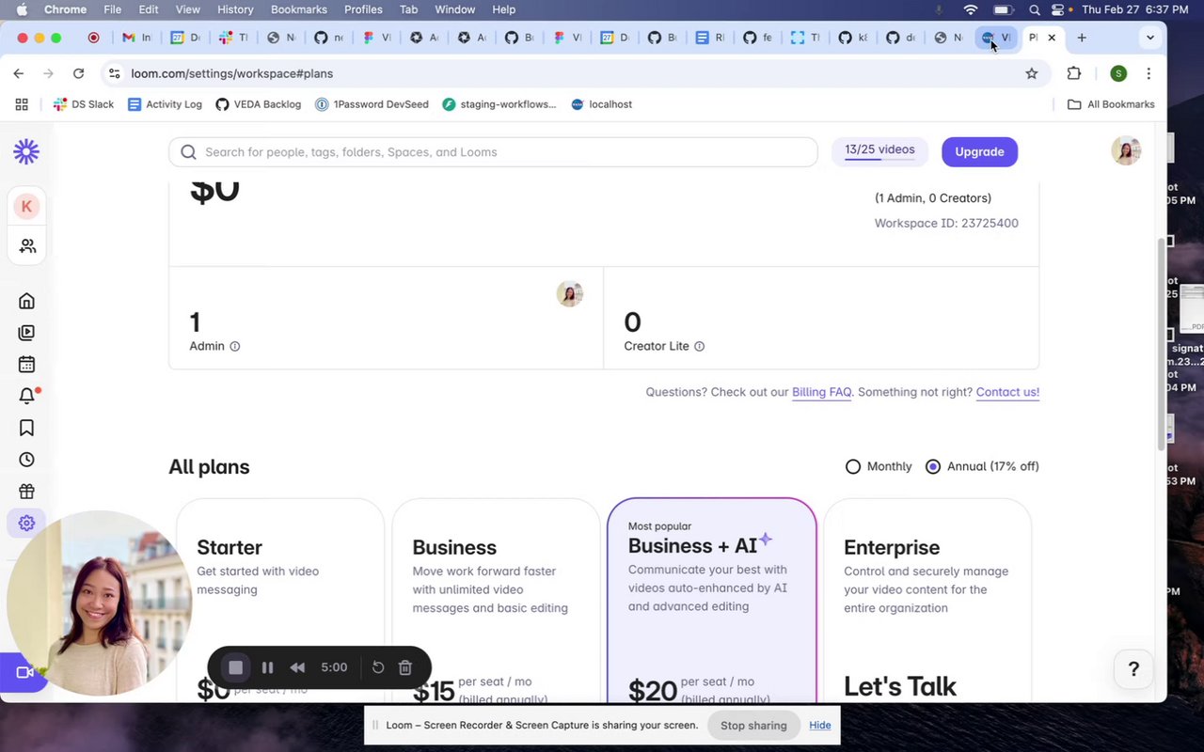This screenshot has width=1204, height=752.
Task: Open the Chrome profile S icon
Action: [x=1117, y=73]
